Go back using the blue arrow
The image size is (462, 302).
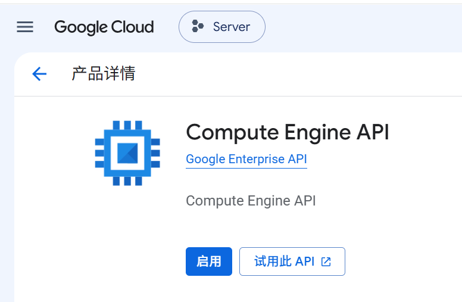pyautogui.click(x=39, y=74)
